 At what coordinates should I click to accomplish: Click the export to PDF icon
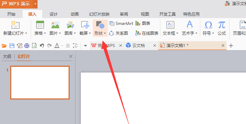[19, 46]
